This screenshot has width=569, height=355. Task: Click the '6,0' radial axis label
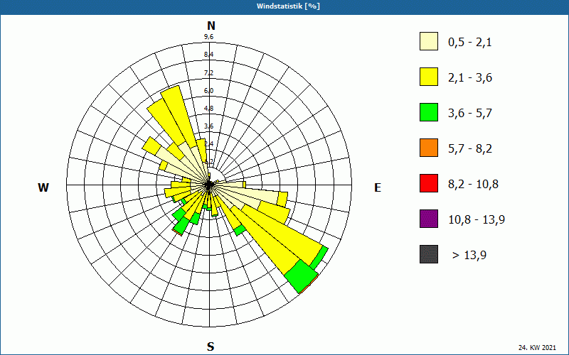click(x=208, y=91)
